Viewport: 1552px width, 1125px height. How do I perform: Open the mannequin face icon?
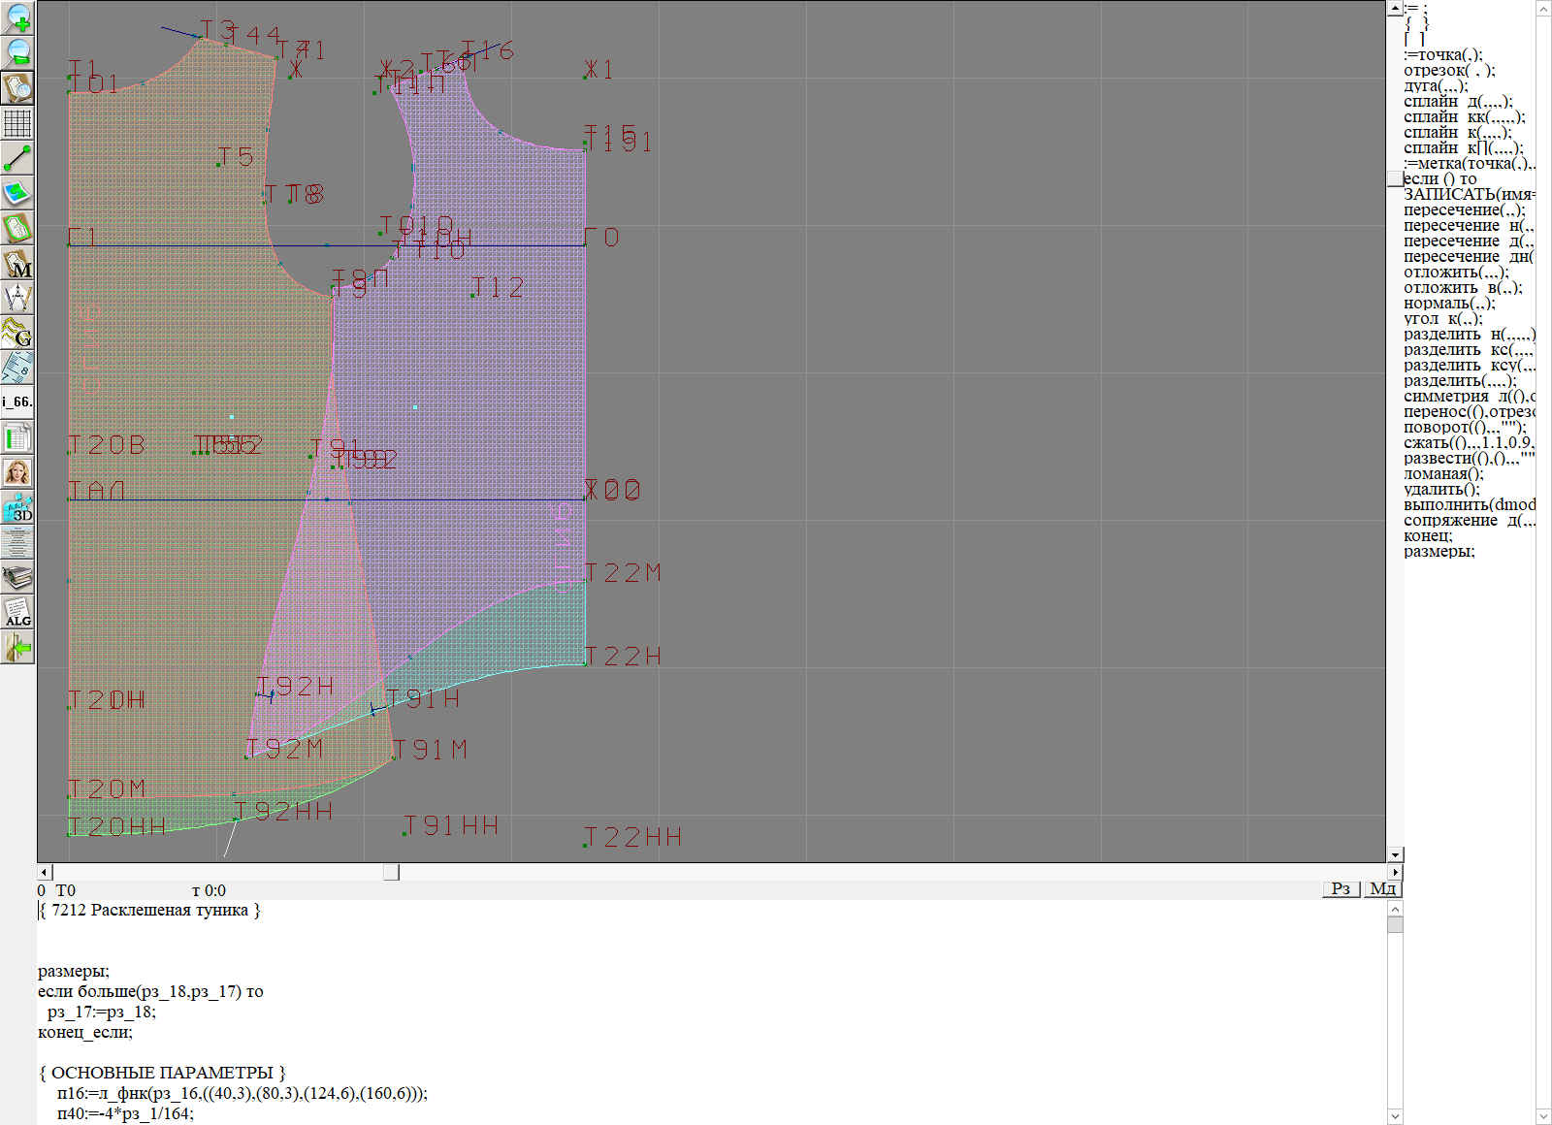[17, 472]
